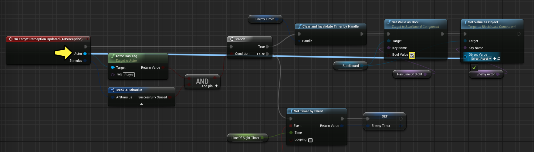Screen dimensions: 534x152
Task: Click the Successfully Sensed output pin
Action: [x=170, y=97]
